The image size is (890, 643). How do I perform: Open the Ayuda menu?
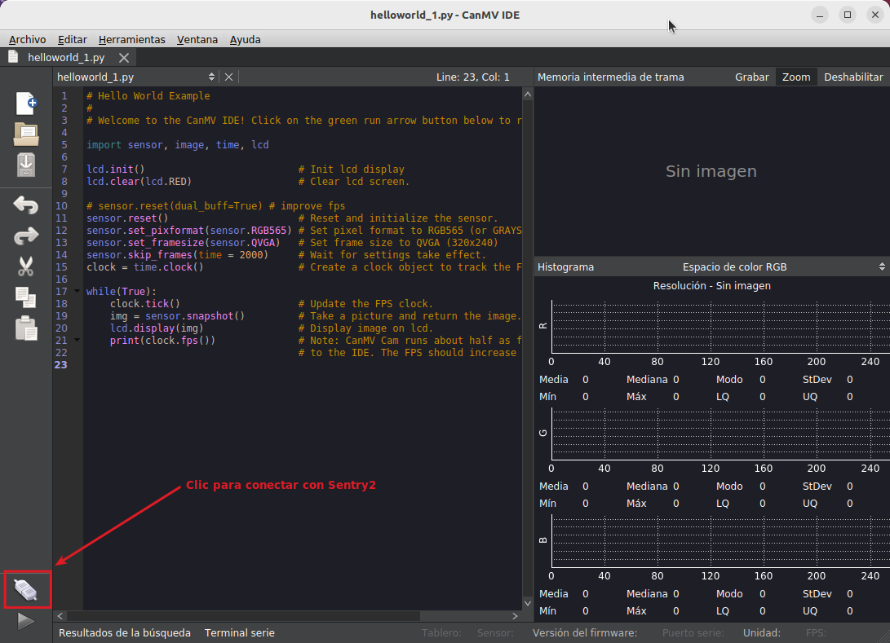[x=246, y=40]
